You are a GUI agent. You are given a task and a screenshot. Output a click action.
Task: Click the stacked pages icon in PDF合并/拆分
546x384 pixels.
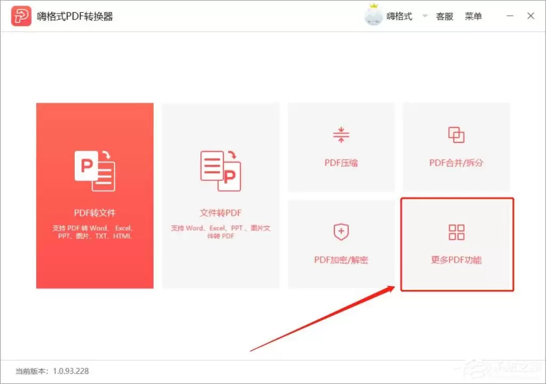click(456, 134)
